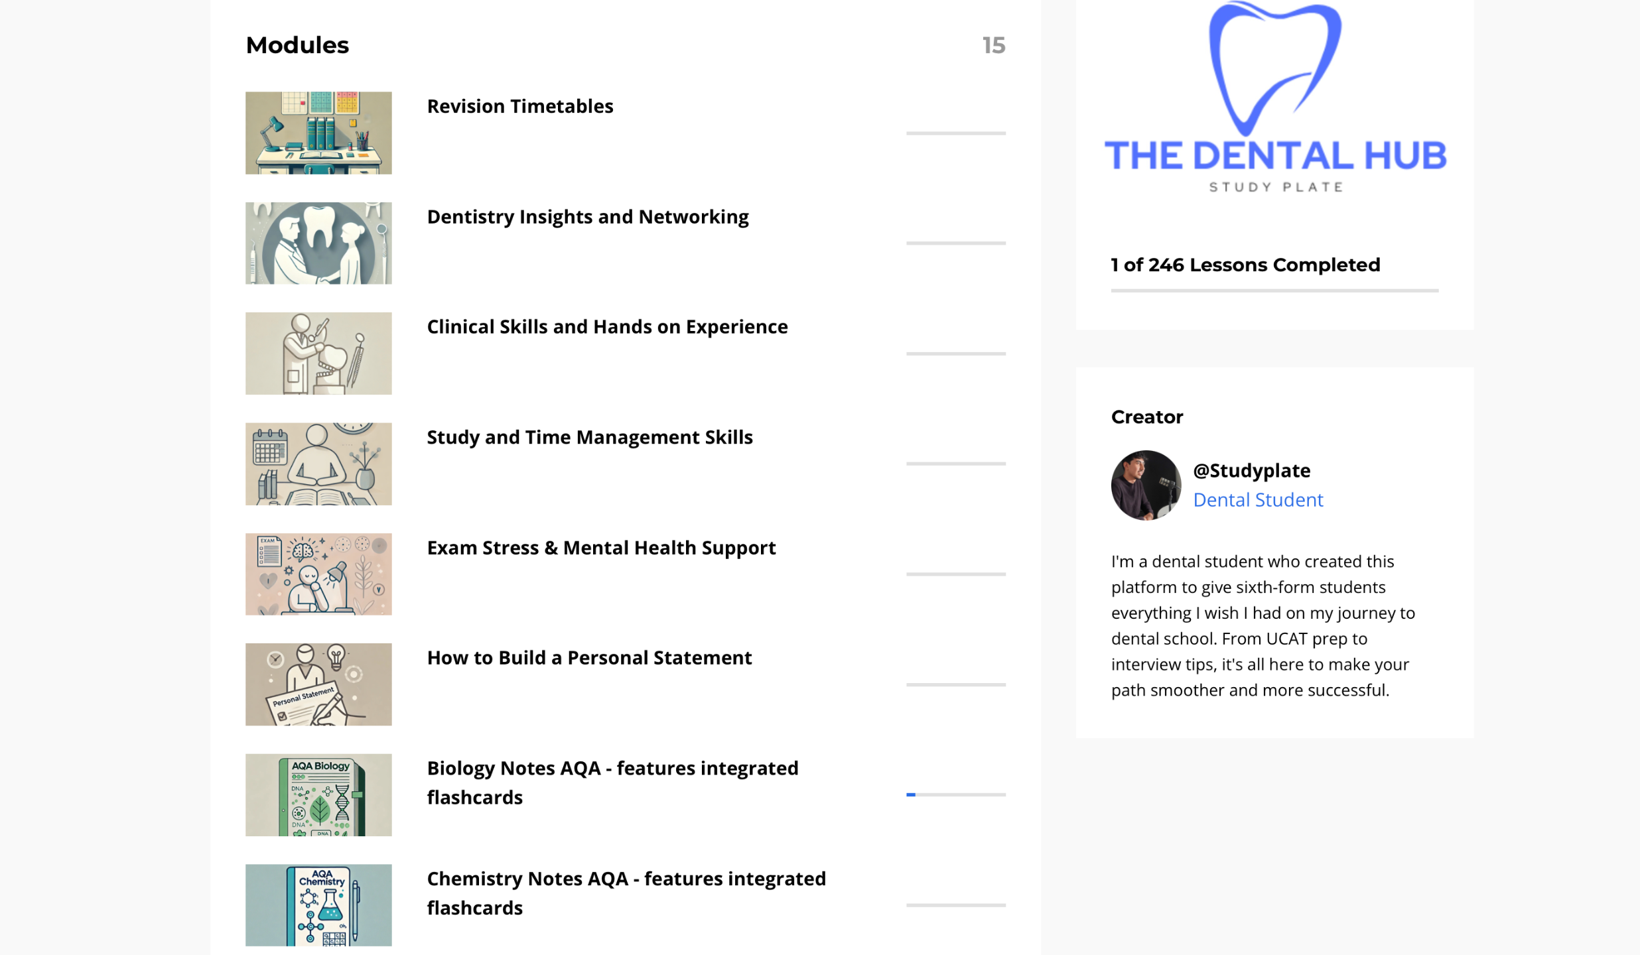
Task: Open Biology Notes AQA flashcards module
Action: point(612,783)
